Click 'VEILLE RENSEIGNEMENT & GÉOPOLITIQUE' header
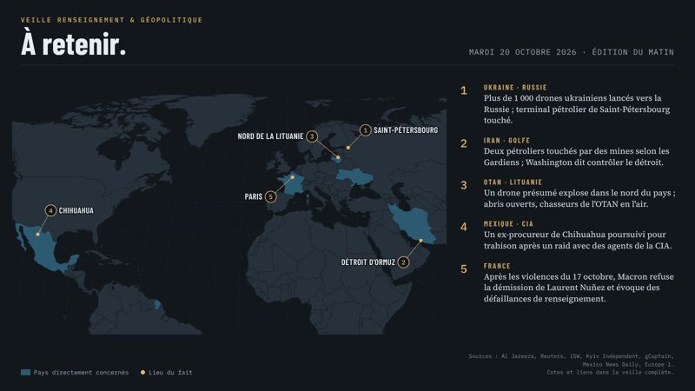 pyautogui.click(x=112, y=20)
